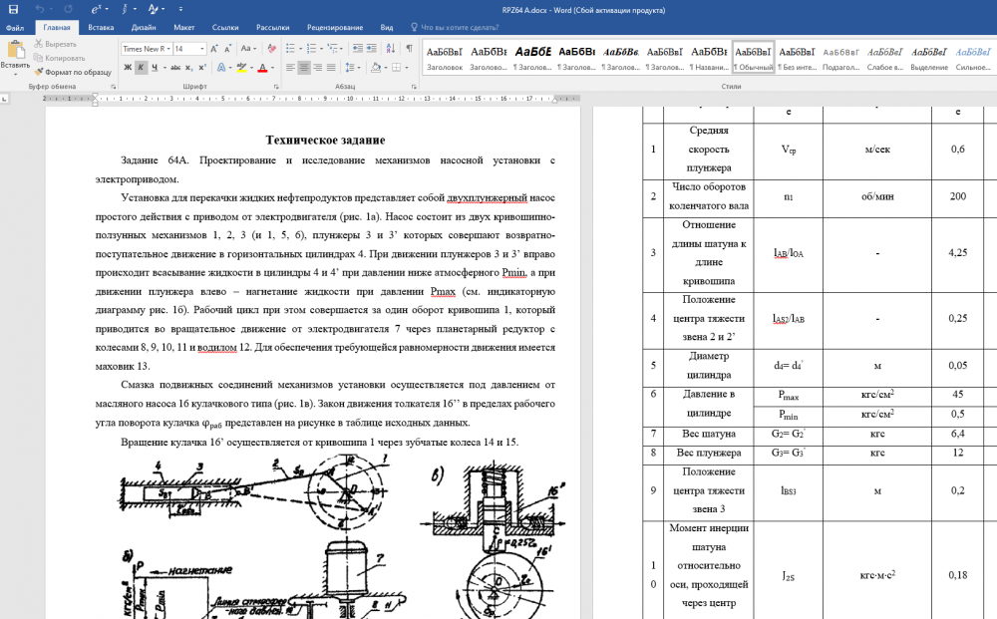Apply the Обычный style from gallery
This screenshot has width=997, height=619.
(x=753, y=57)
